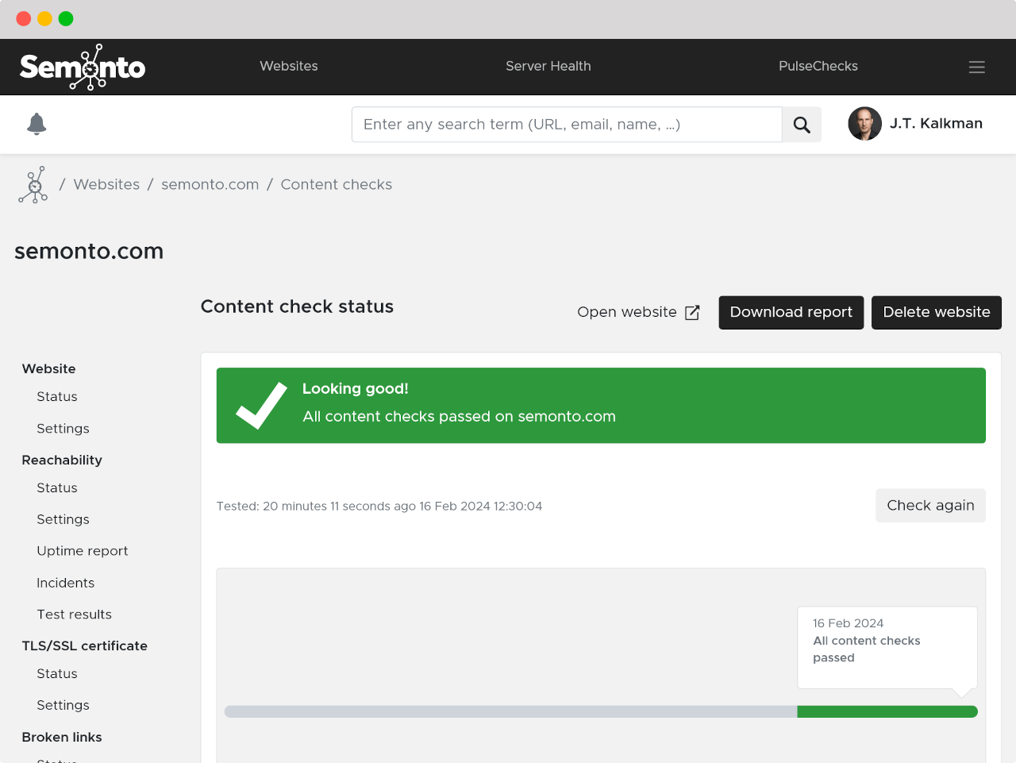Screen dimensions: 1016x763
Task: Click the Broken links sidebar heading
Action: (x=62, y=738)
